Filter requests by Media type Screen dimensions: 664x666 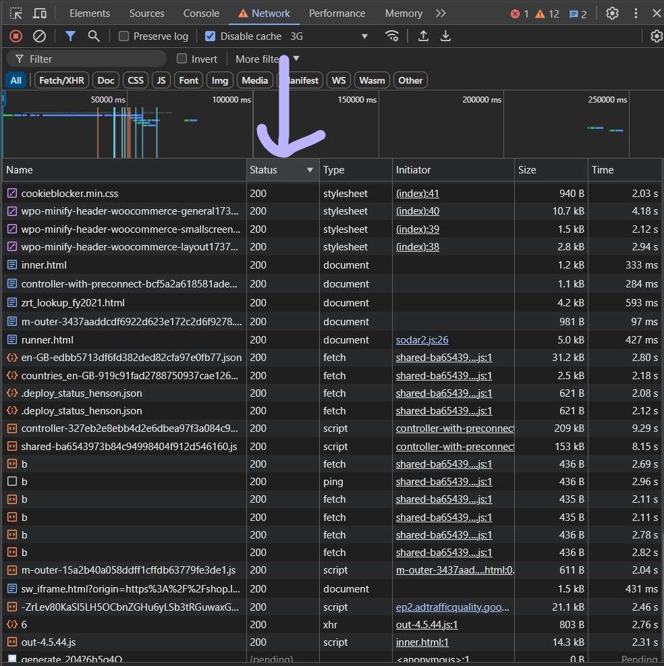pyautogui.click(x=255, y=80)
